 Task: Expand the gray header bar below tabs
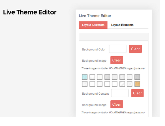point(114,37)
